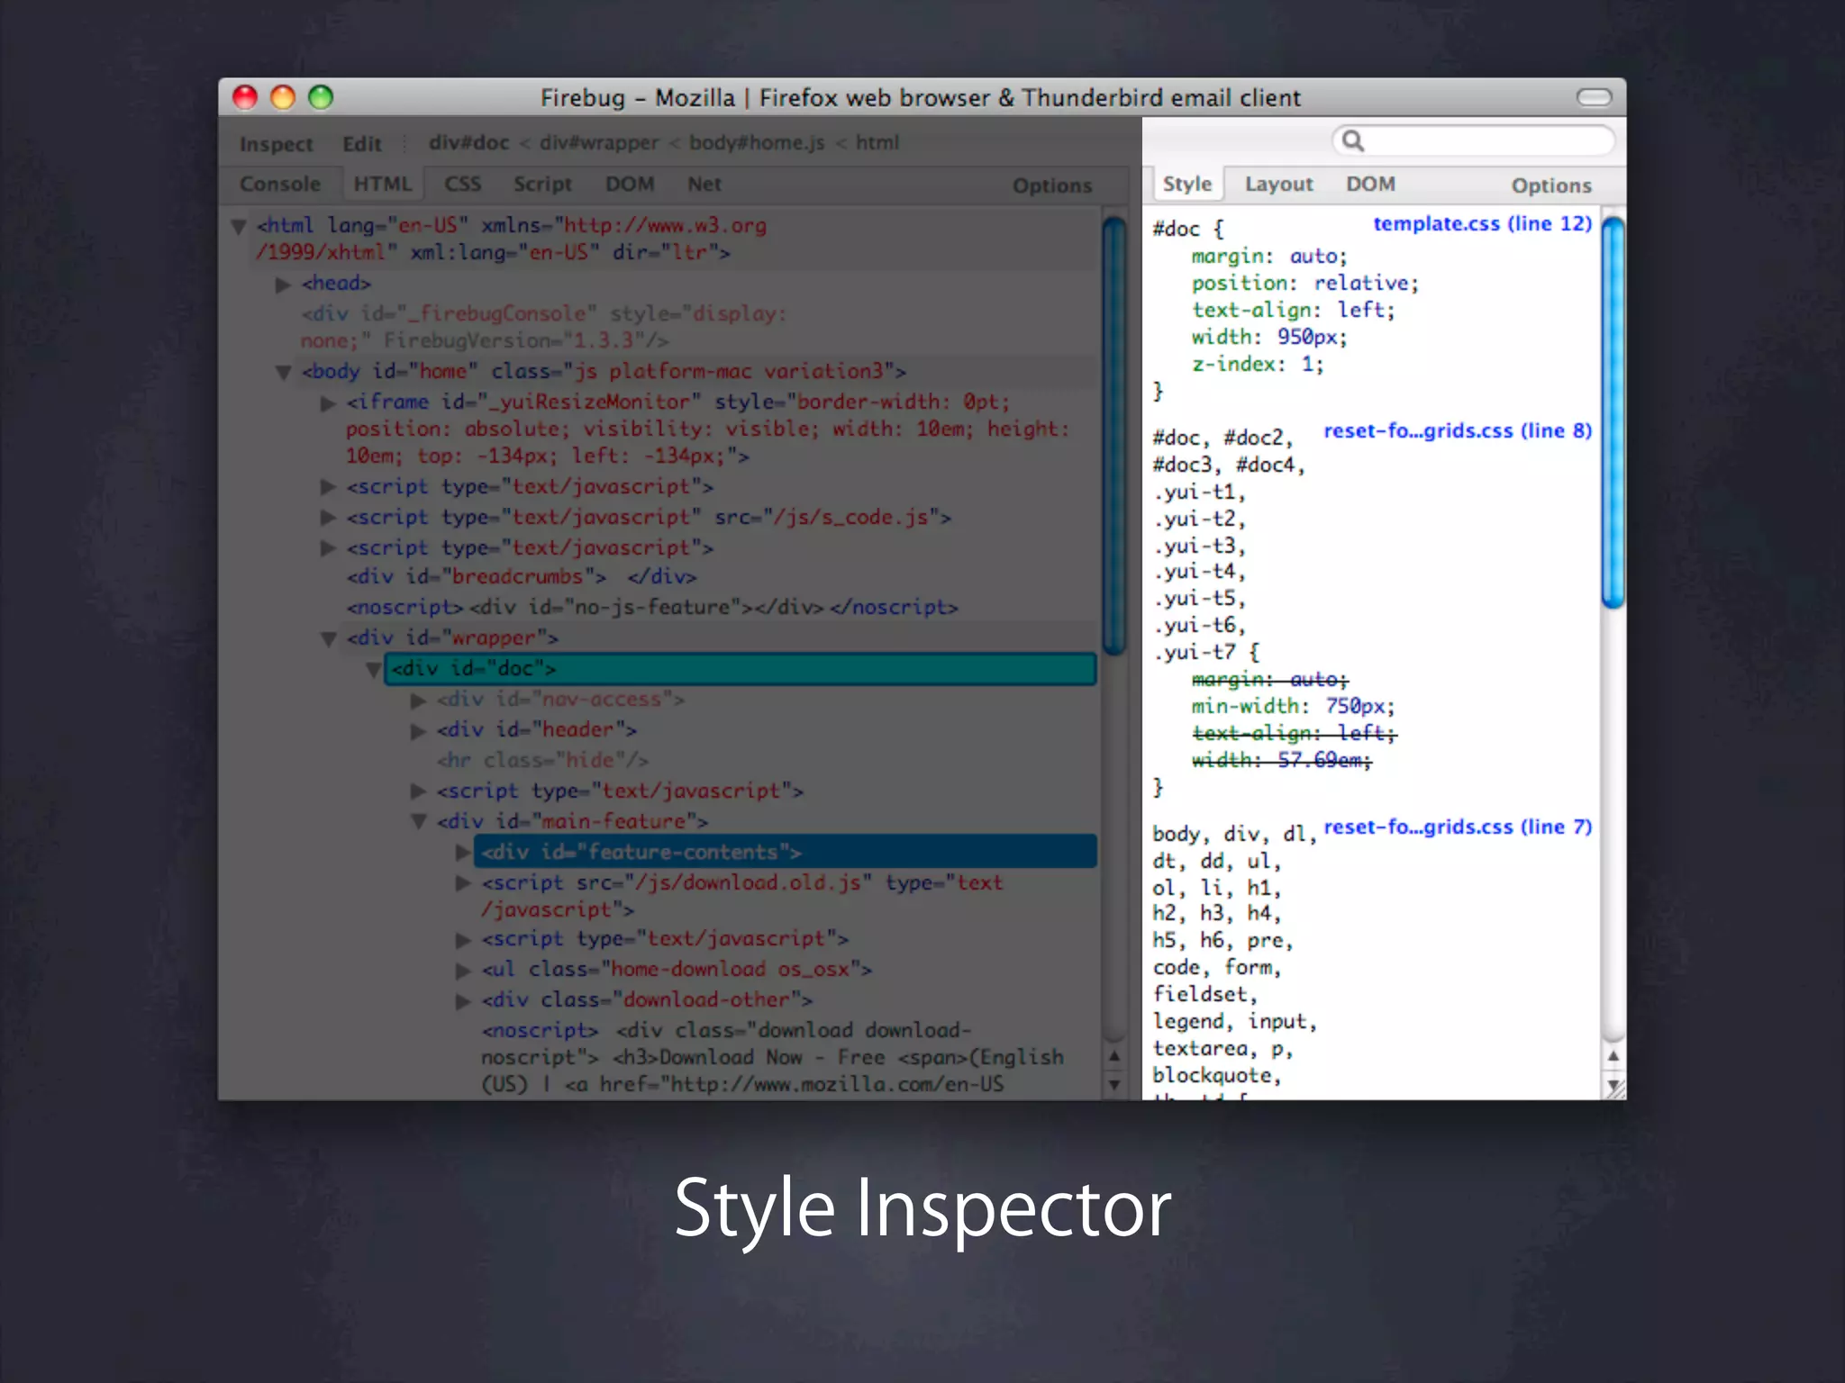Collapse the div id="doc" node
The width and height of the screenshot is (1845, 1383).
373,669
